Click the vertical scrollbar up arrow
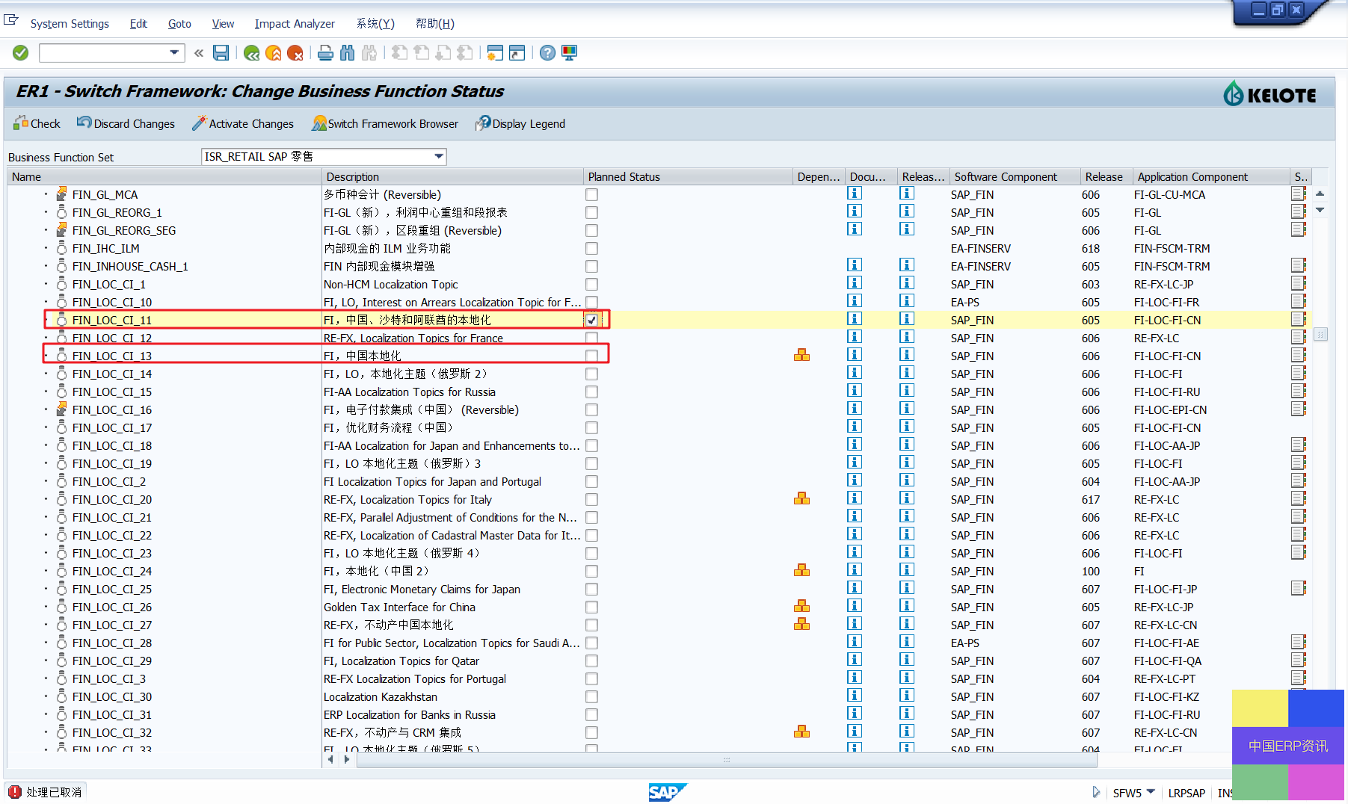This screenshot has height=804, width=1348. point(1320,193)
